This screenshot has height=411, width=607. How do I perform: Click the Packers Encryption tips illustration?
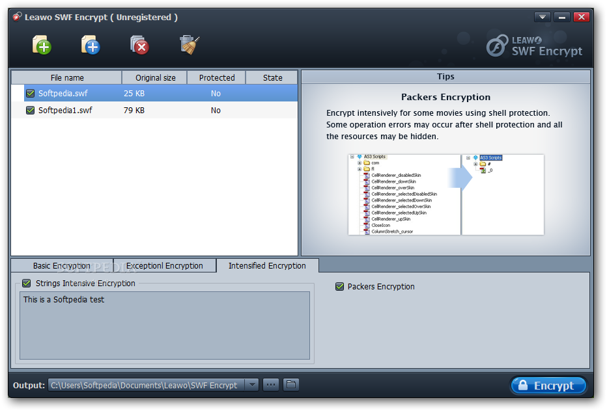(446, 194)
